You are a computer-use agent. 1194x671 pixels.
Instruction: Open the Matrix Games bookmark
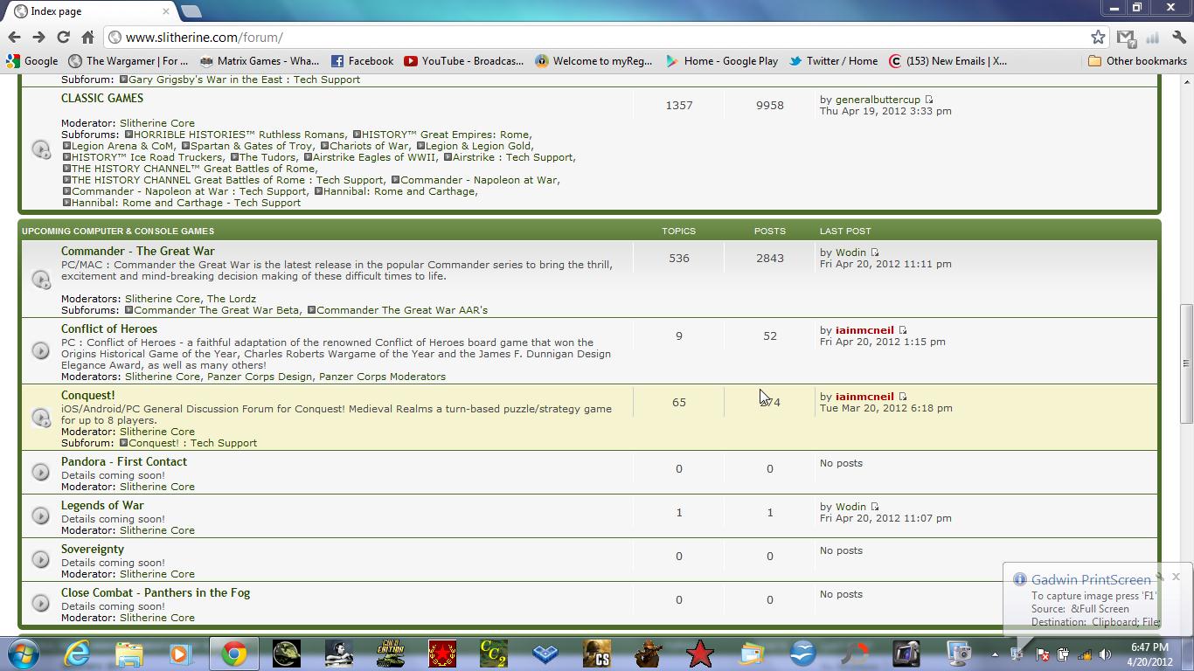260,61
